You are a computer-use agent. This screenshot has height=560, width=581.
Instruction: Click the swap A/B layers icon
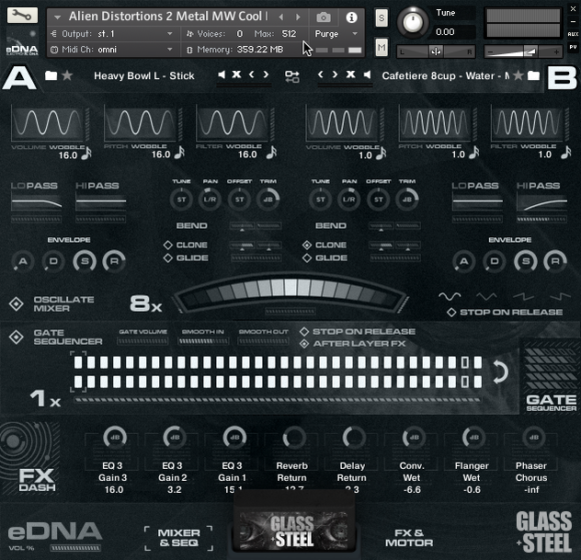coord(292,75)
